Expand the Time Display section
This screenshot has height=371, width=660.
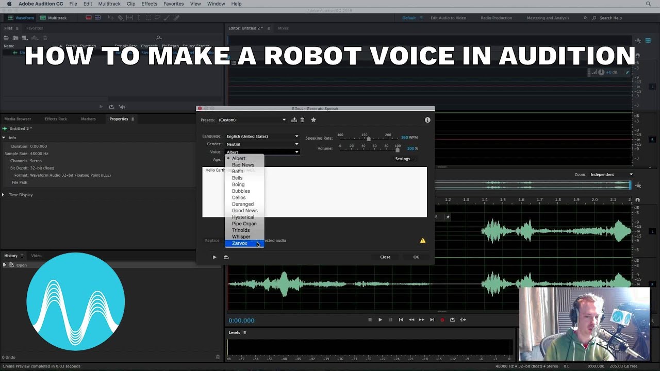tap(3, 195)
